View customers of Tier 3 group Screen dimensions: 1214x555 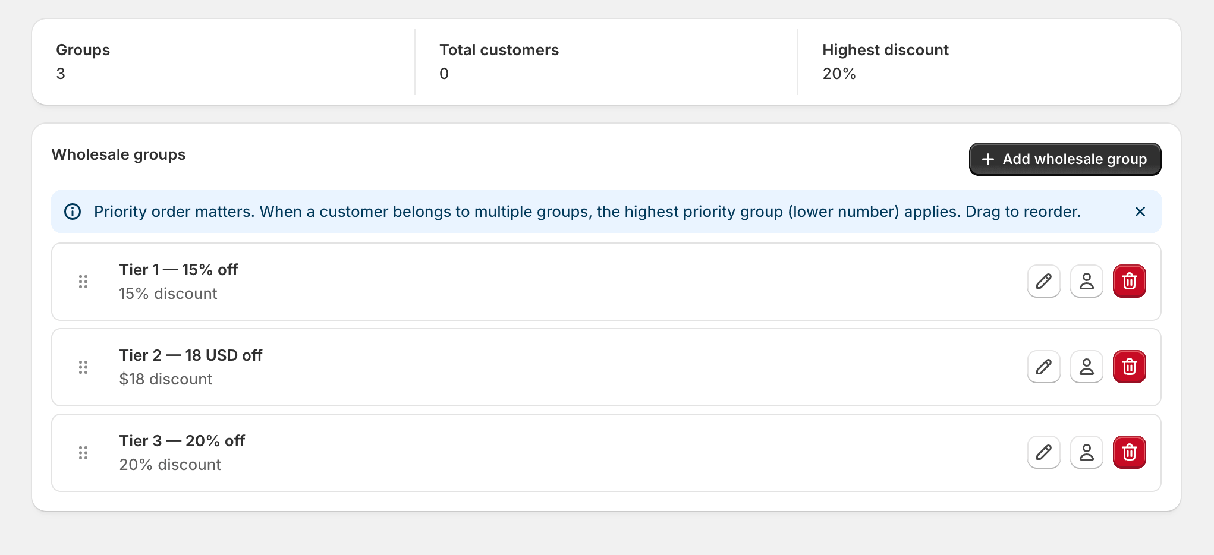click(1086, 452)
